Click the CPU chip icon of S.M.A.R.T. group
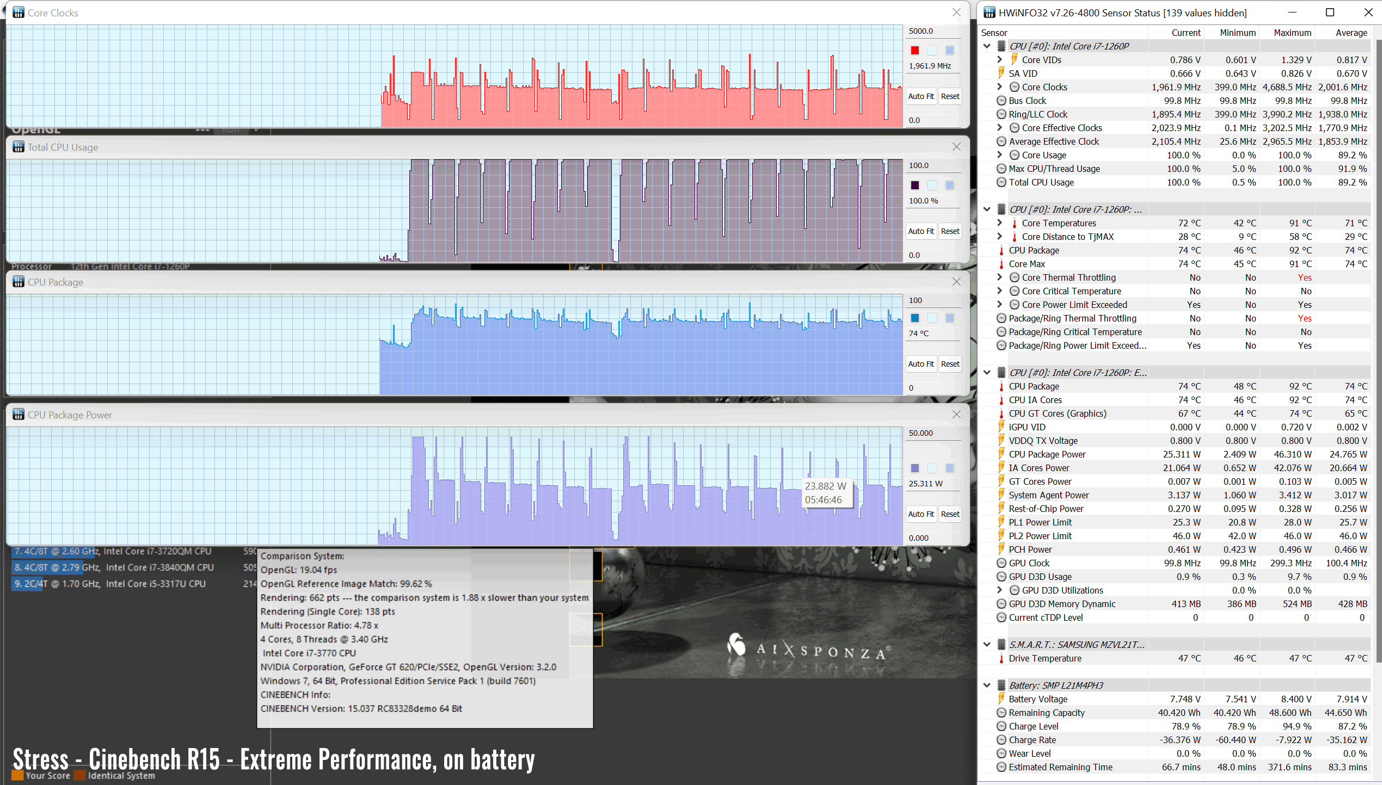1382x785 pixels. [x=1001, y=645]
